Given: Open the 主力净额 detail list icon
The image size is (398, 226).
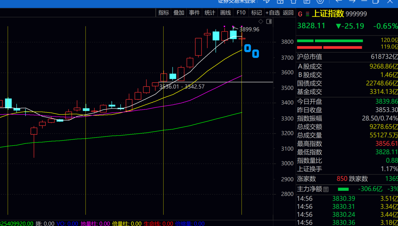Looking at the screenshot, I should (326, 189).
